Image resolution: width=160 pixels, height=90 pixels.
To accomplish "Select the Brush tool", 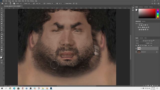I will [x=2, y=25].
